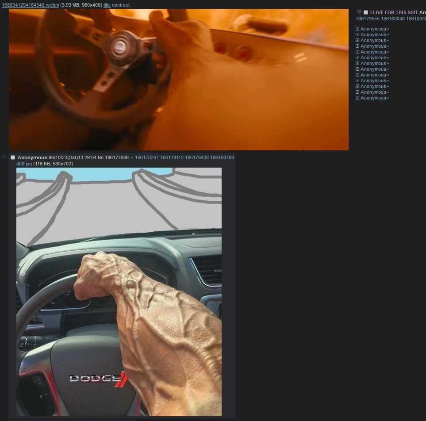426x421 pixels.
Task: Follow the backlink 186178247
Action: pyautogui.click(x=147, y=157)
